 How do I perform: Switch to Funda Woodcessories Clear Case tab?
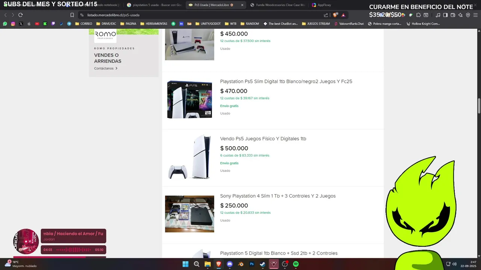277,5
